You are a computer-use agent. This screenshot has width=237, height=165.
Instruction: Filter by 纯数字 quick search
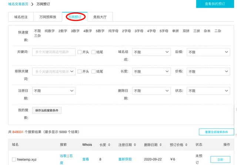click(50, 31)
